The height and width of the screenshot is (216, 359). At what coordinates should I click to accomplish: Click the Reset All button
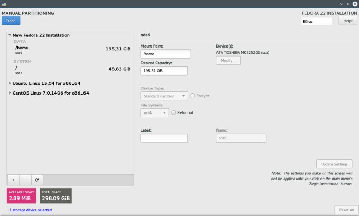point(347,210)
